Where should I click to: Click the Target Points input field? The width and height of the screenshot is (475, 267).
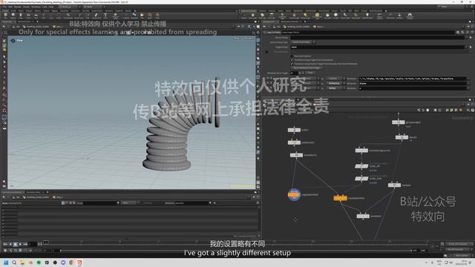tap(379, 47)
